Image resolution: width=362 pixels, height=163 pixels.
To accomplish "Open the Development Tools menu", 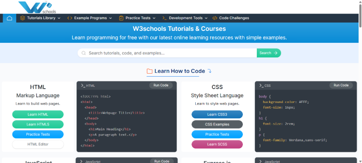I will 185,18.
